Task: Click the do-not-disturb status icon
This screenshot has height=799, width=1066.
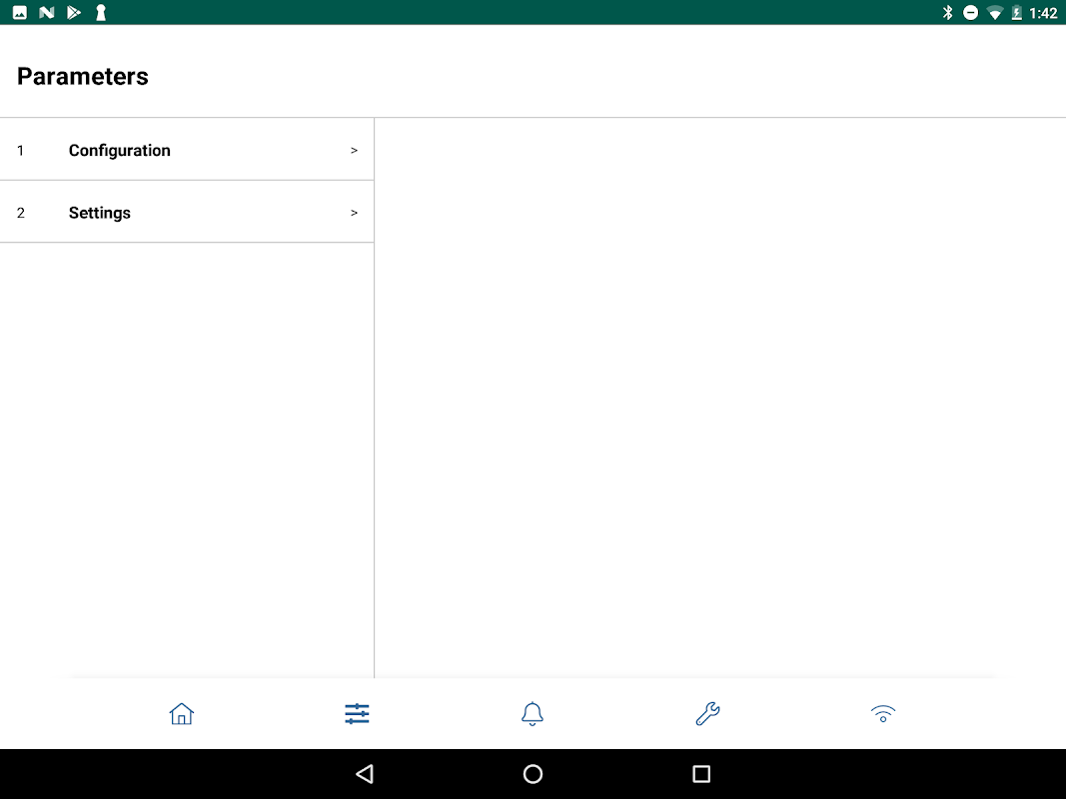Action: click(971, 12)
